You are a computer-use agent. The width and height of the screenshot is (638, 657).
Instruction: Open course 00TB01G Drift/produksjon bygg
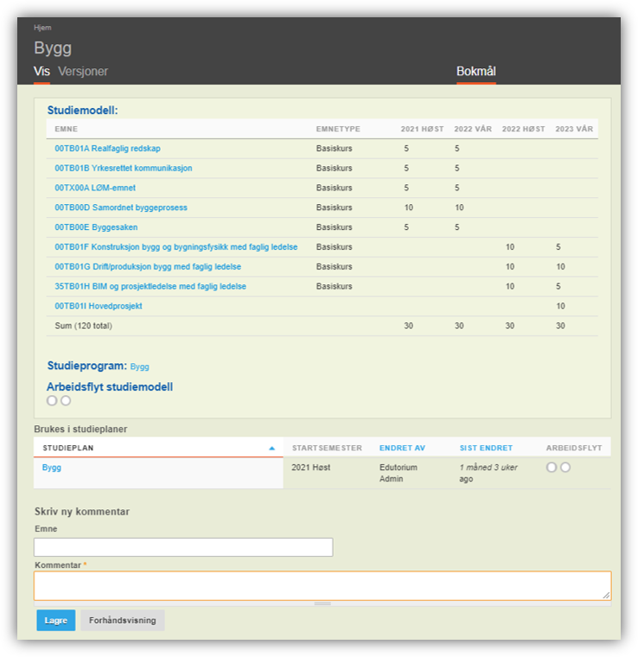[x=148, y=266]
